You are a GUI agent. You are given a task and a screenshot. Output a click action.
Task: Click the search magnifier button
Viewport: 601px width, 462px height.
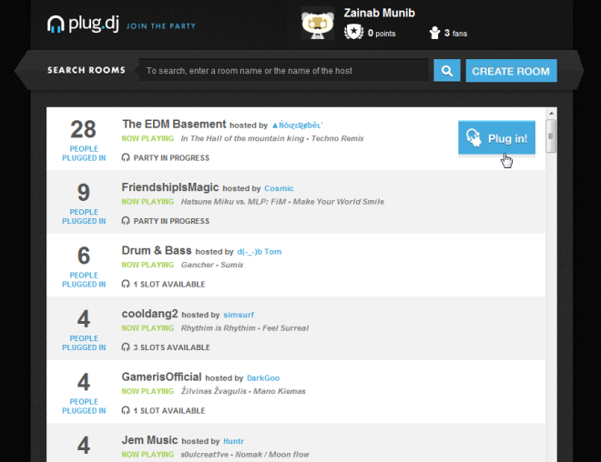point(447,70)
